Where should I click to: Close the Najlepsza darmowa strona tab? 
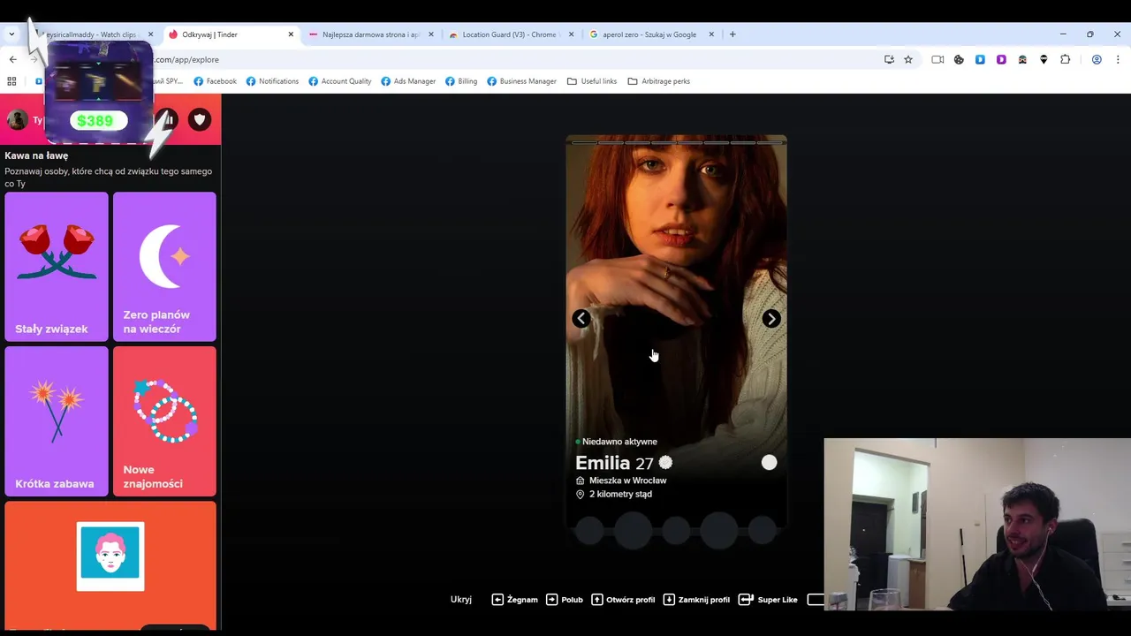[x=431, y=34]
